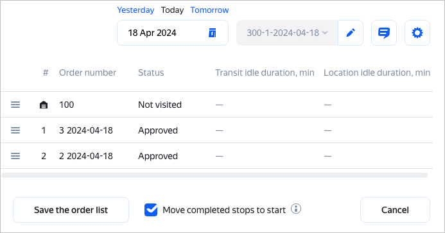
Task: Open the calendar icon in date field
Action: (x=213, y=33)
